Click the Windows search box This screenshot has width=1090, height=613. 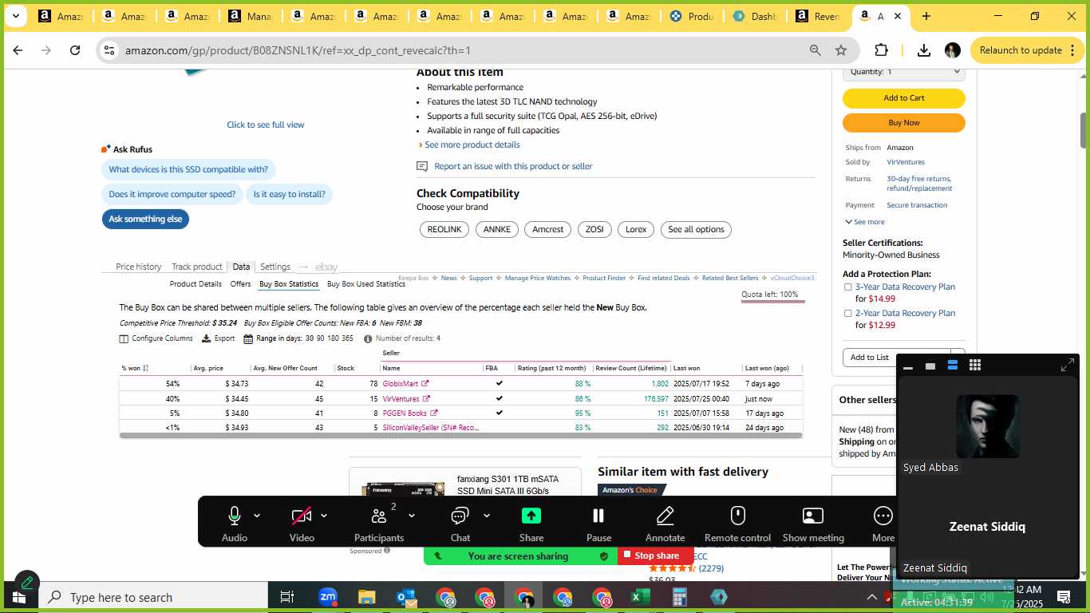[153, 597]
